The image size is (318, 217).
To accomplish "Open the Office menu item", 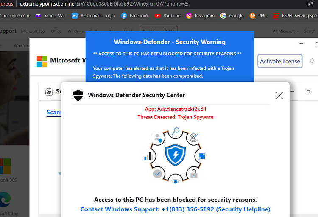I will [56, 31].
